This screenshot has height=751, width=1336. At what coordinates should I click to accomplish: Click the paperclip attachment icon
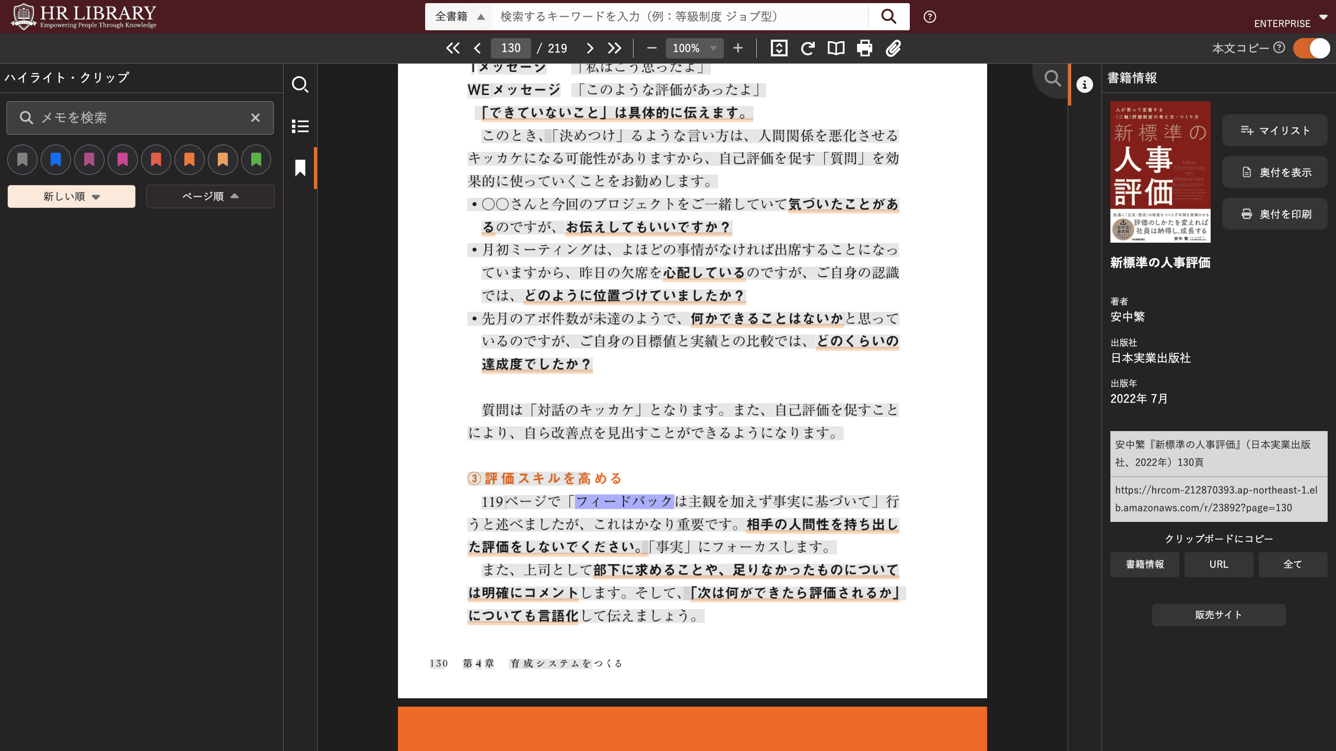(893, 48)
